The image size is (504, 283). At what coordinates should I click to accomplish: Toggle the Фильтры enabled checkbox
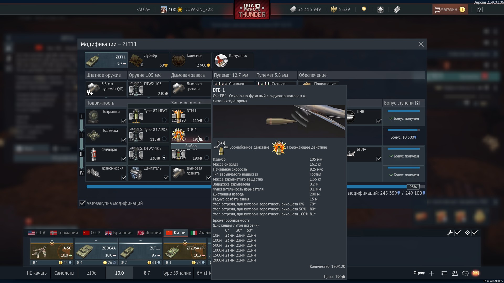[124, 159]
